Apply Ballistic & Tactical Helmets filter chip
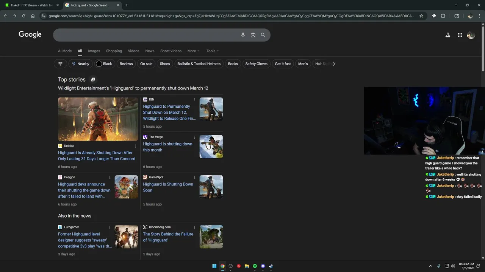Image resolution: width=485 pixels, height=272 pixels. (199, 64)
